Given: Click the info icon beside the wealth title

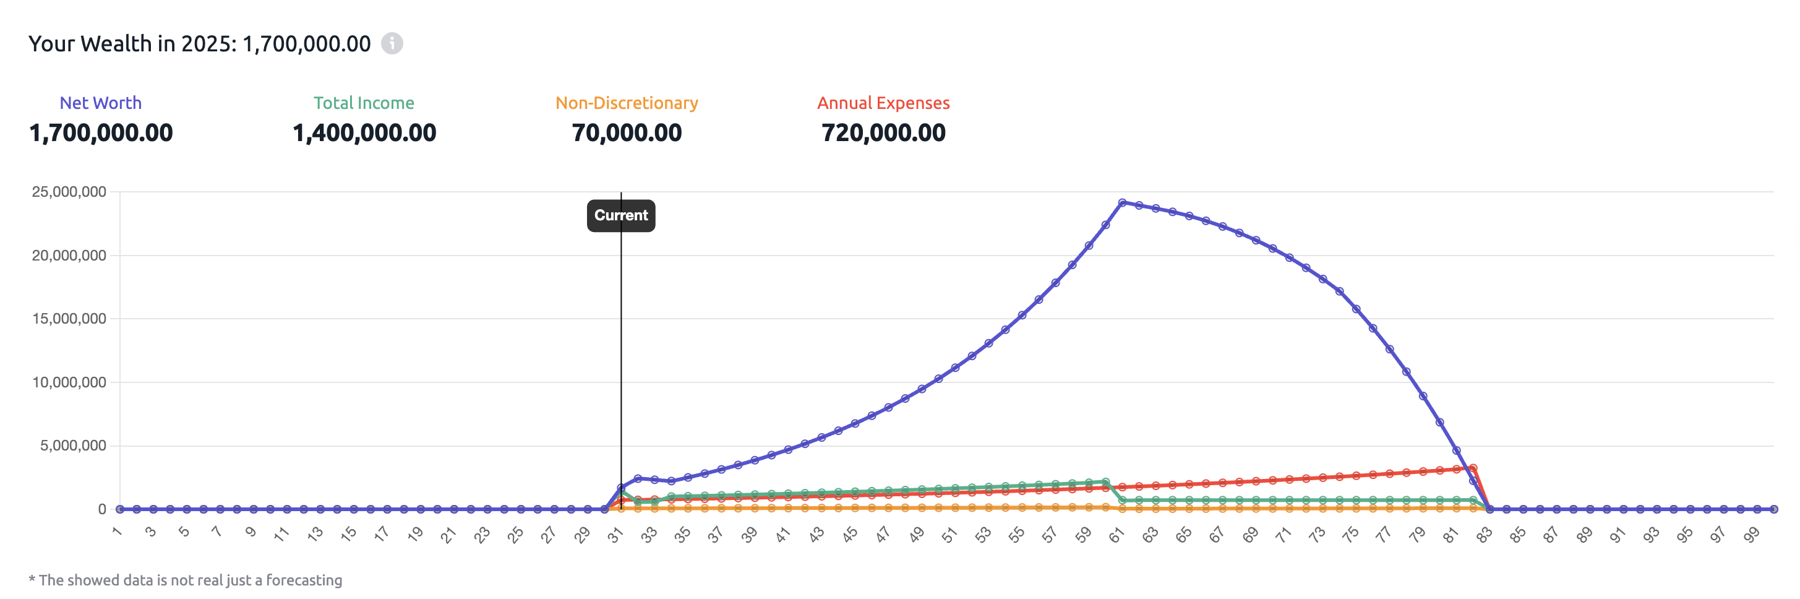Looking at the screenshot, I should point(392,43).
